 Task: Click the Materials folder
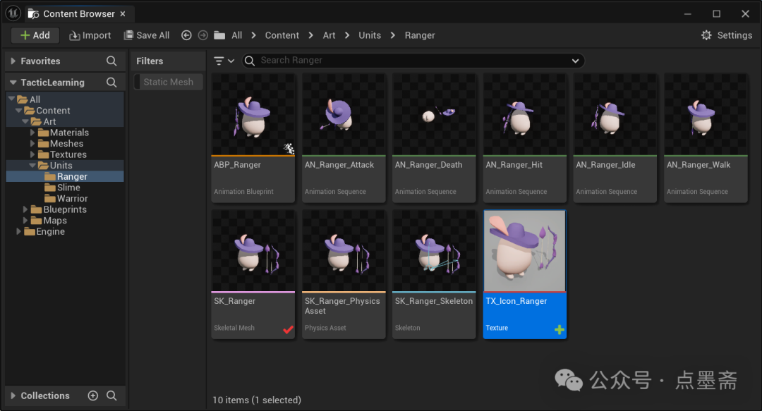tap(64, 132)
